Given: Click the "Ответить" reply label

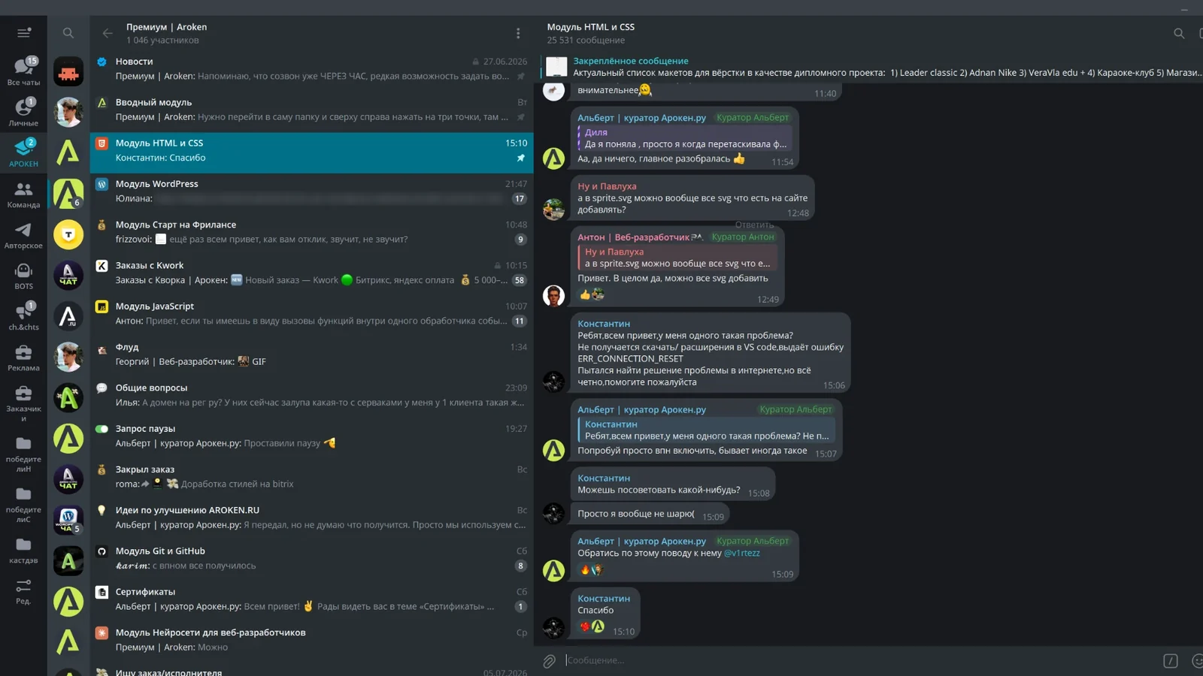Looking at the screenshot, I should point(754,225).
